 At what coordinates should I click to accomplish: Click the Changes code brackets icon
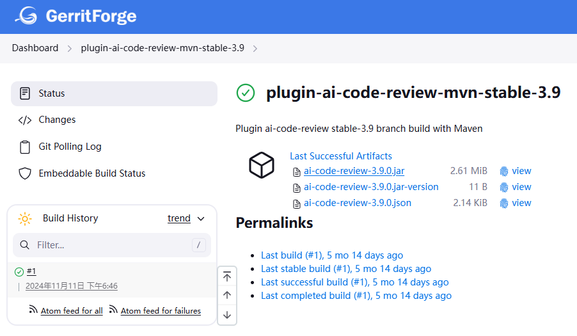[x=25, y=120]
